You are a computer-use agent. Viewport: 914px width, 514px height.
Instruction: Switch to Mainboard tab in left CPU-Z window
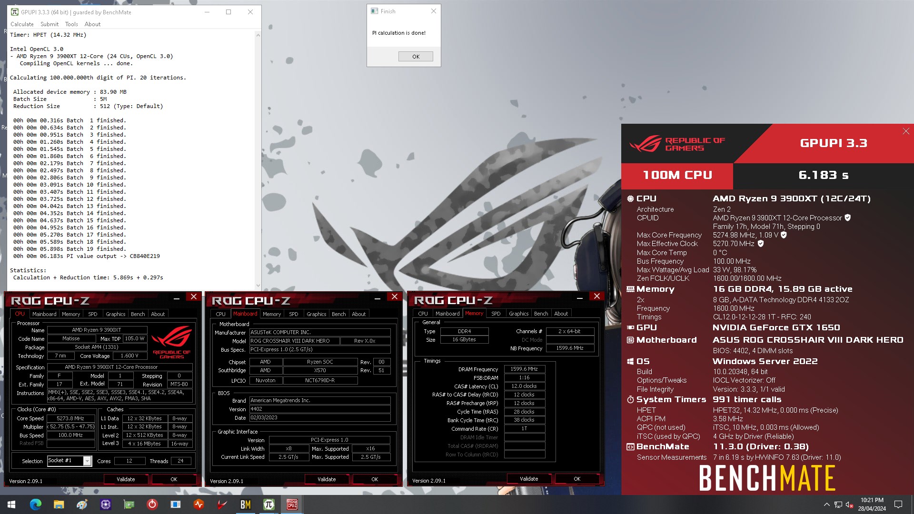pos(44,314)
